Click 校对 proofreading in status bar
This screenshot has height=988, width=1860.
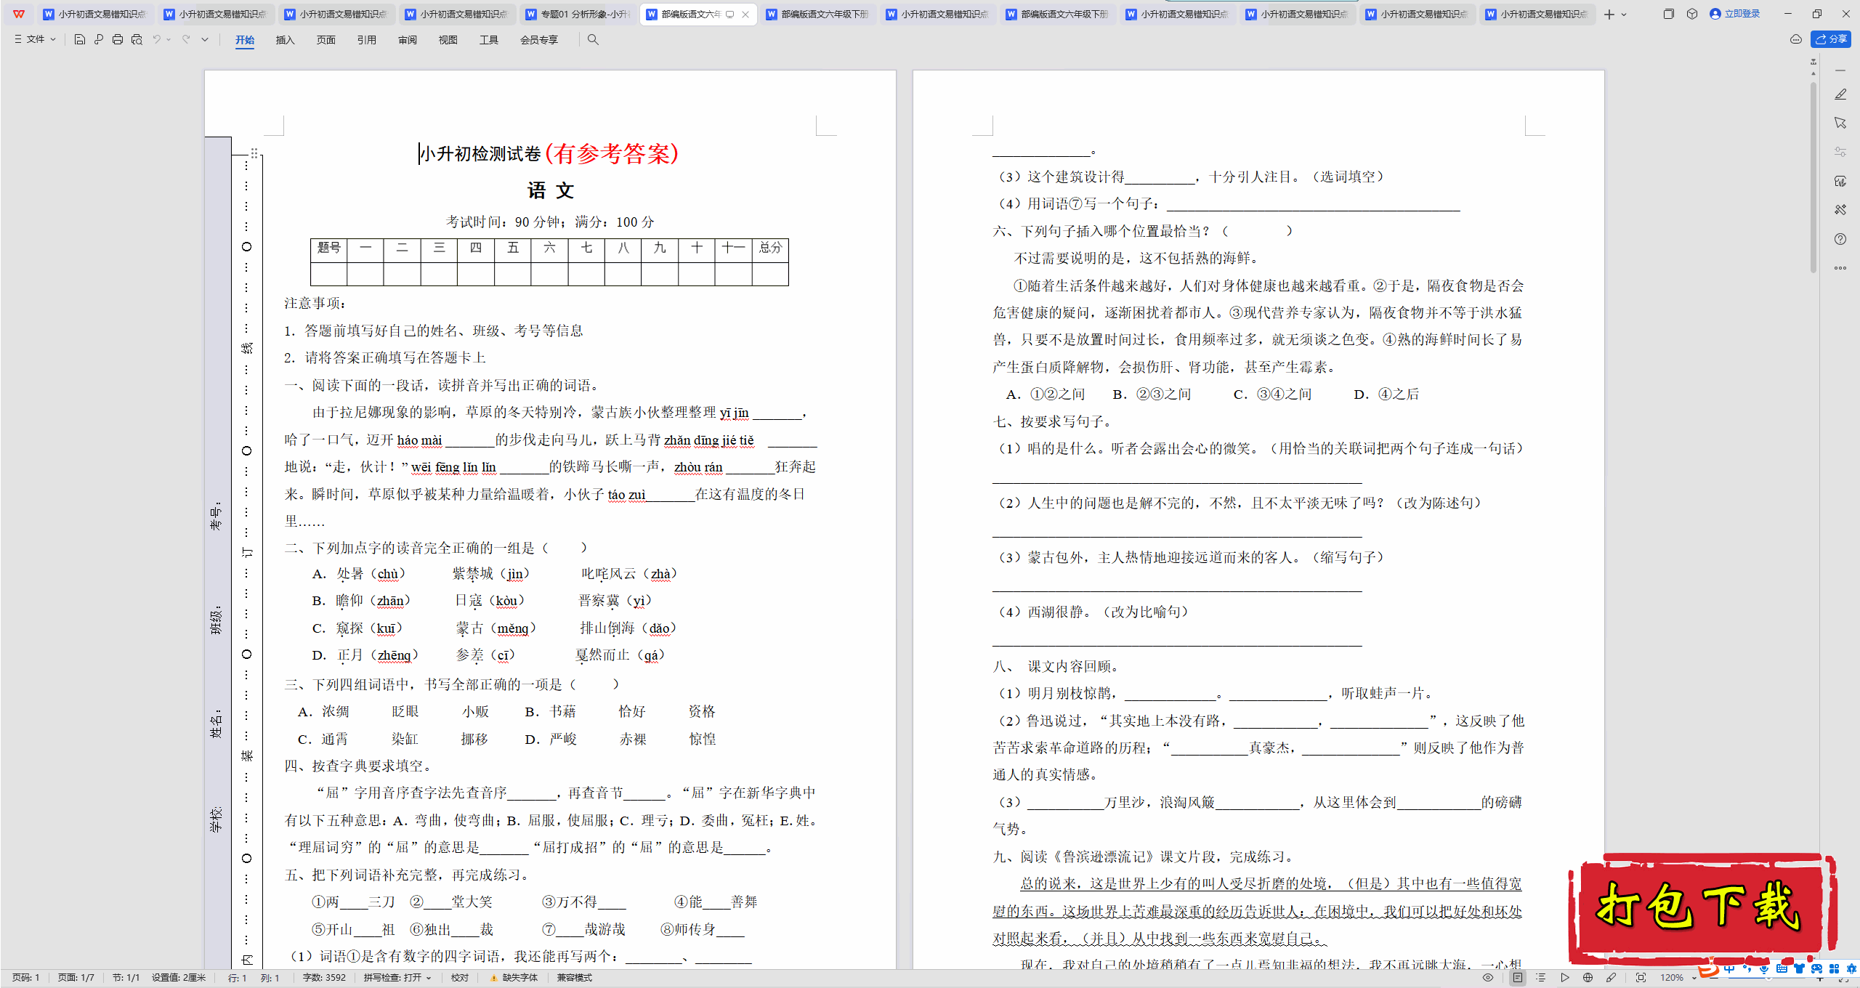click(460, 978)
